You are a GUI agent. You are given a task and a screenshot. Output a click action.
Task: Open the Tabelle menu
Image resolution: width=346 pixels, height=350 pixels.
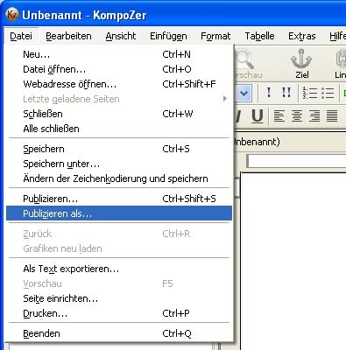coord(259,36)
